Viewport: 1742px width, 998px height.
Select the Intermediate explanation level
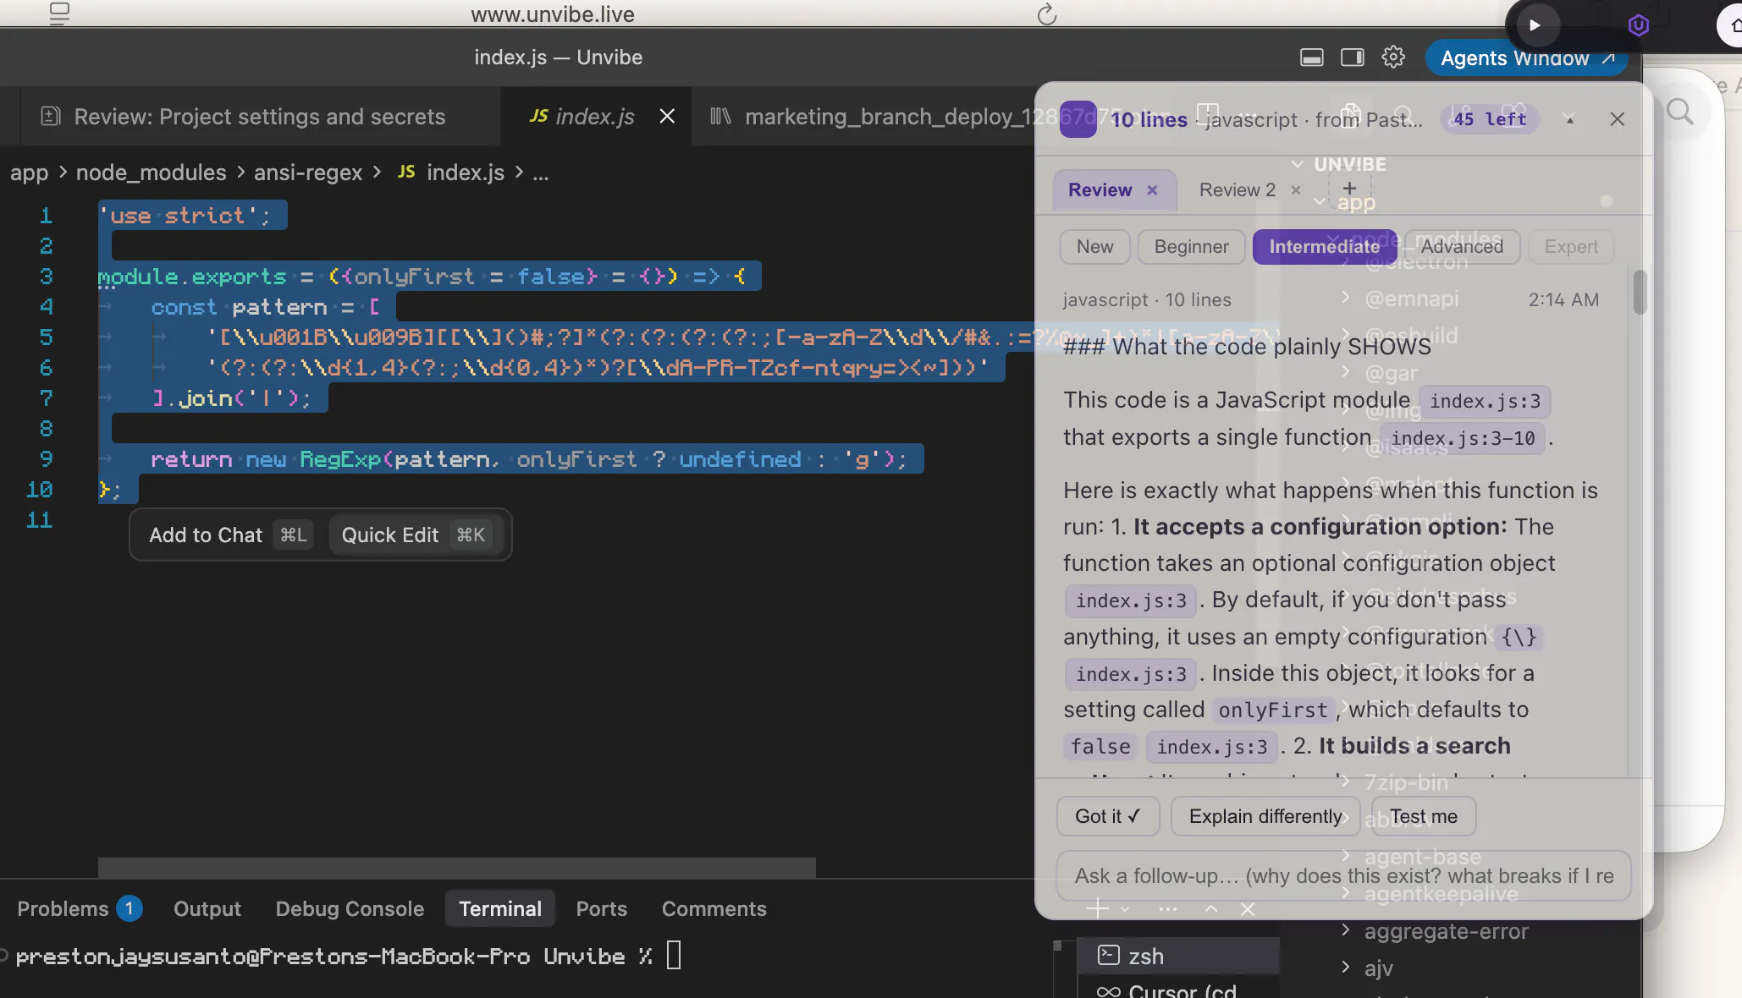click(x=1324, y=247)
